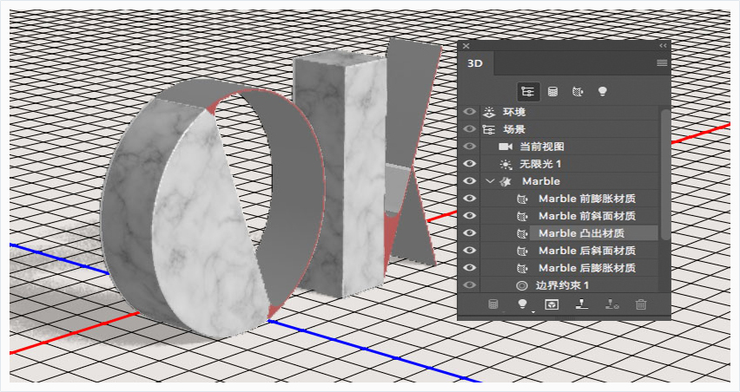Filter 3D panel by lights icon

(602, 91)
